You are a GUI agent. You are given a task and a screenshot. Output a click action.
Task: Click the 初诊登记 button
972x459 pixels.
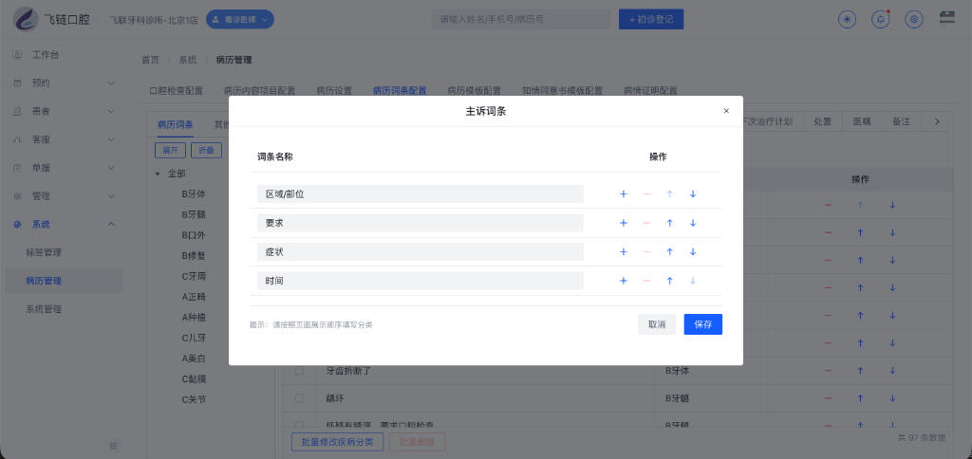[651, 19]
